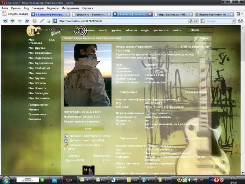Click the question mark icon in address bar
Screen dimensions: 245x184
click(x=191, y=21)
